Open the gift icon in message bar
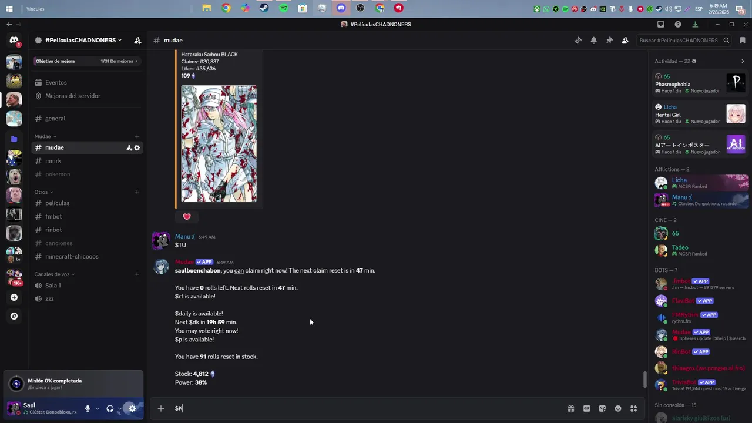The width and height of the screenshot is (752, 423). coord(570,408)
